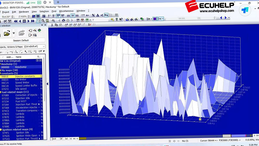Click the export page-arrow icon
Viewport: 259px width, 146px height.
coord(30,35)
